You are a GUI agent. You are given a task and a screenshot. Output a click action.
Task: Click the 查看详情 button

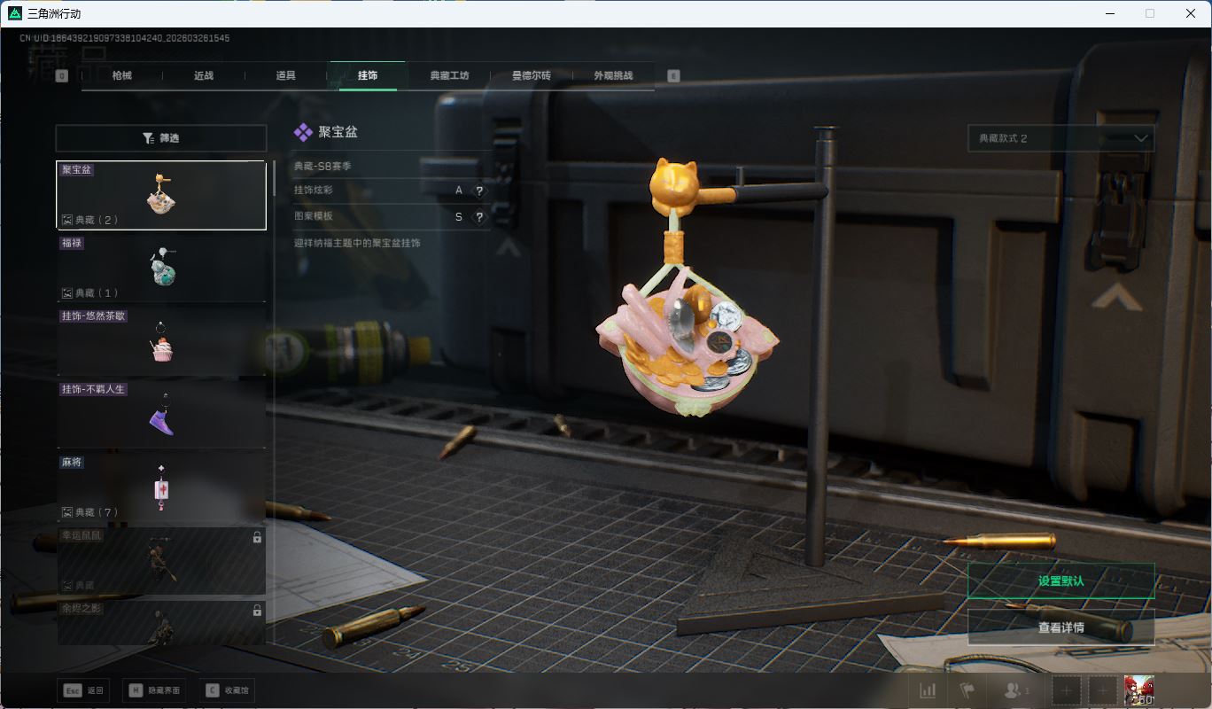tap(1060, 627)
